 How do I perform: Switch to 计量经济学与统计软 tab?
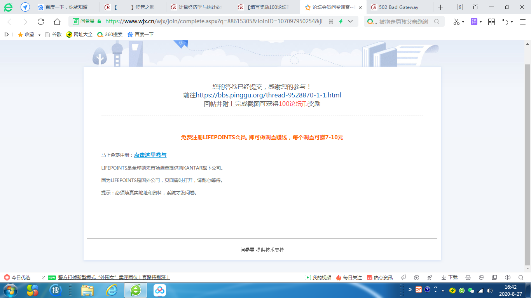coord(200,7)
